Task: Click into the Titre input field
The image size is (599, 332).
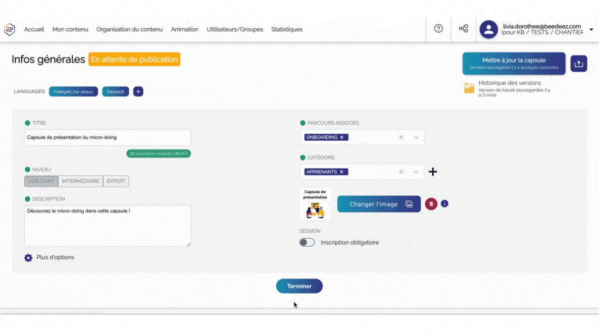Action: pyautogui.click(x=108, y=137)
